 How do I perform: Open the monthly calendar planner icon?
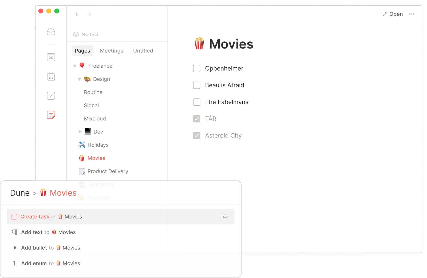click(51, 76)
